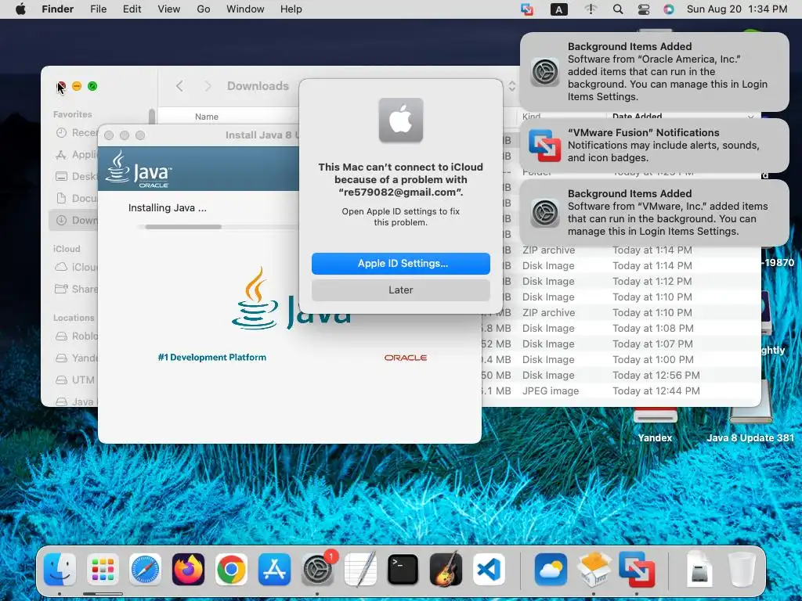802x601 pixels.
Task: Select iCloud Drive in the Finder sidebar
Action: click(x=76, y=268)
